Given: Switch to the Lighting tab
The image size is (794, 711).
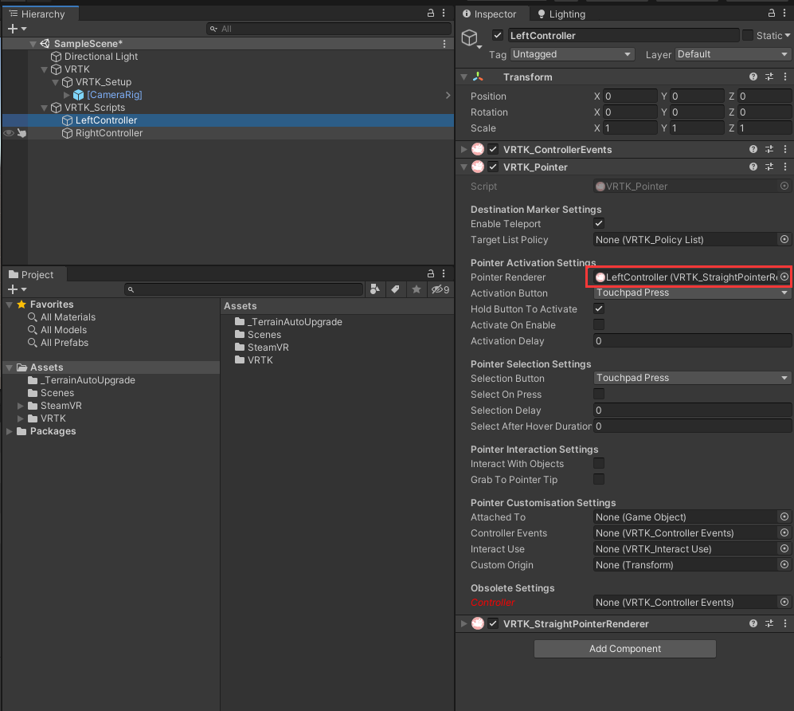Looking at the screenshot, I should click(561, 14).
